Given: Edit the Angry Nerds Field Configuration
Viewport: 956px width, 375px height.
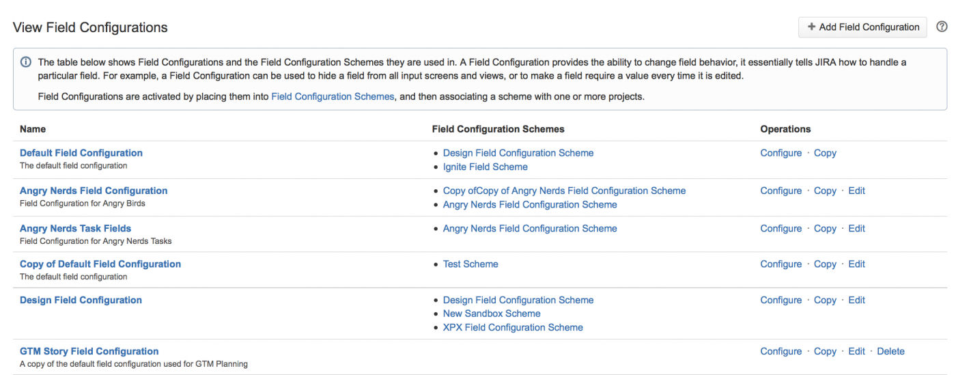Looking at the screenshot, I should click(x=856, y=191).
